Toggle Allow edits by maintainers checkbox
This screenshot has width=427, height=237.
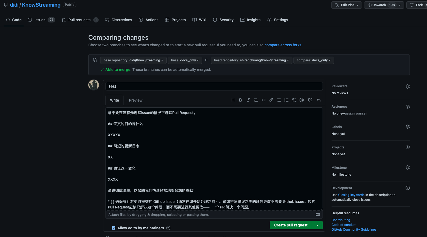tap(114, 228)
